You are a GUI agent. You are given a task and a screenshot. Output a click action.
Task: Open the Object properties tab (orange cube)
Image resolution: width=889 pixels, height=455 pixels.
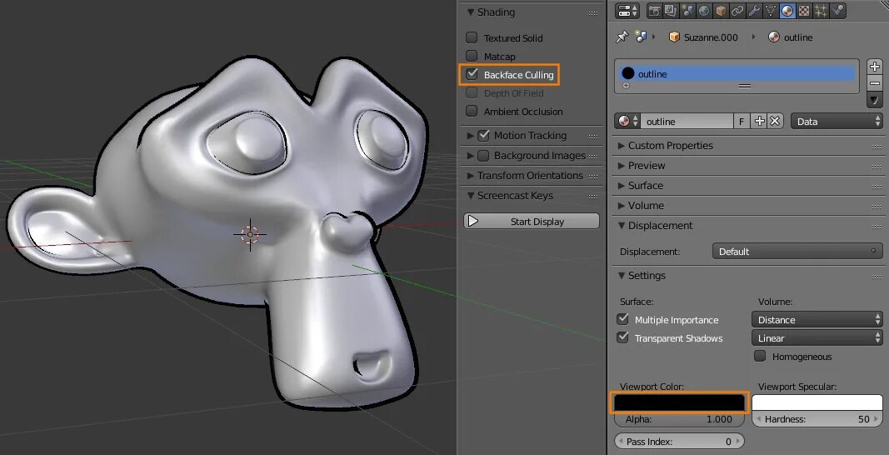pos(721,10)
